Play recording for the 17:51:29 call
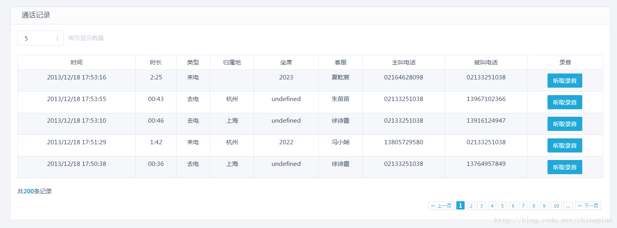Screen dimensions: 617x228 [564, 145]
